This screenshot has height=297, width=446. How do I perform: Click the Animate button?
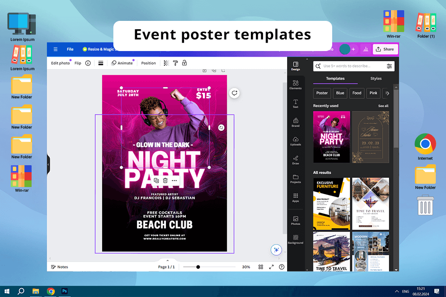click(x=122, y=63)
